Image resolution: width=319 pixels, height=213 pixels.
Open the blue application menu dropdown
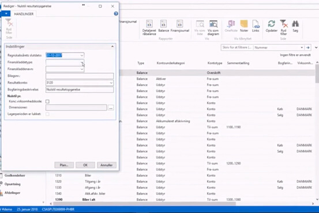pyautogui.click(x=6, y=14)
